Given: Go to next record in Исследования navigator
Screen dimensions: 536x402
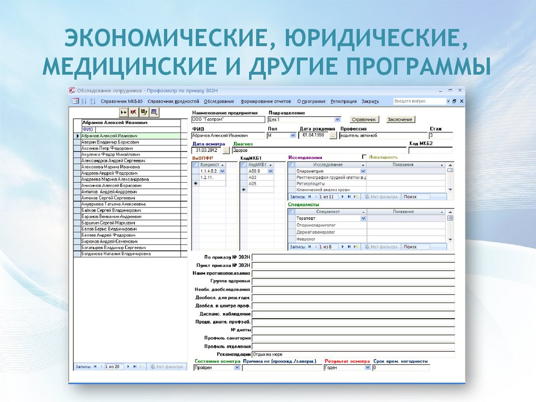Looking at the screenshot, I should point(343,197).
